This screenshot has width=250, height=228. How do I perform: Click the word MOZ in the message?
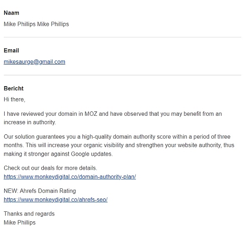click(x=91, y=114)
